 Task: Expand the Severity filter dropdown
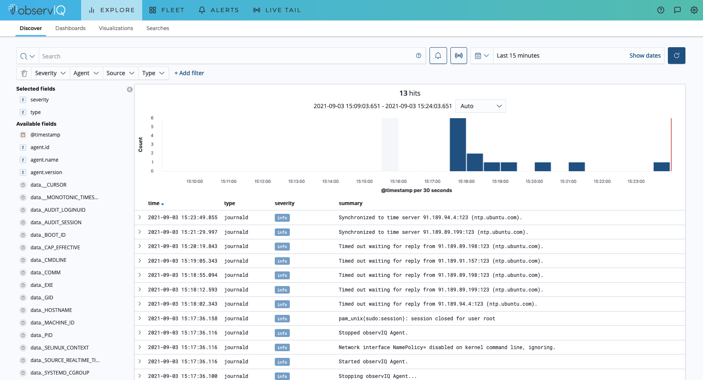pyautogui.click(x=50, y=73)
